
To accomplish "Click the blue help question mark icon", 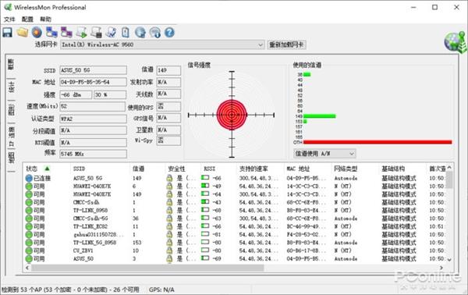I will coord(169,32).
